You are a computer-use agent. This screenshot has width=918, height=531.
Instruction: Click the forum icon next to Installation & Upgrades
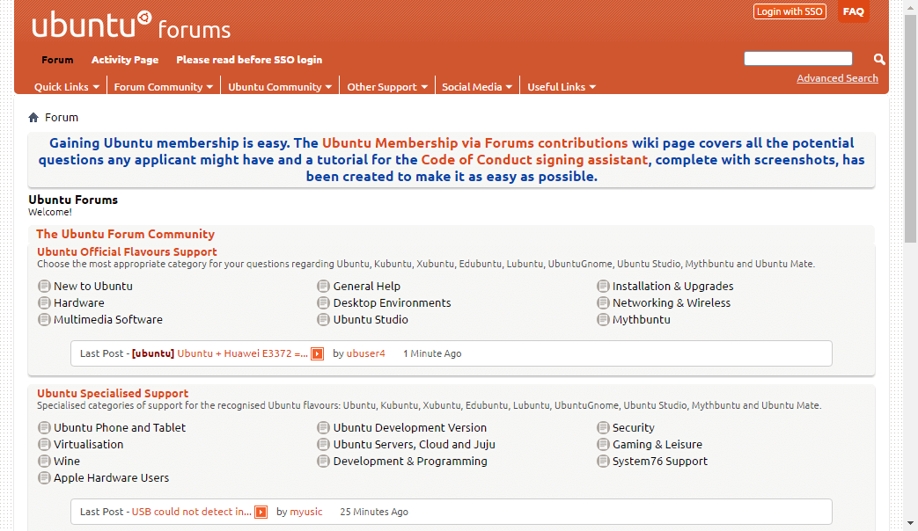pos(603,286)
